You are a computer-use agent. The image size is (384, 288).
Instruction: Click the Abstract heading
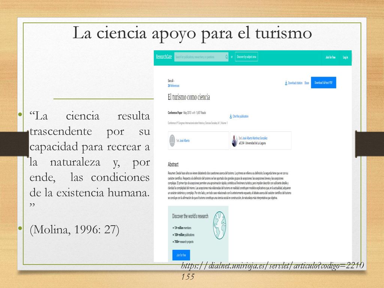pos(173,164)
